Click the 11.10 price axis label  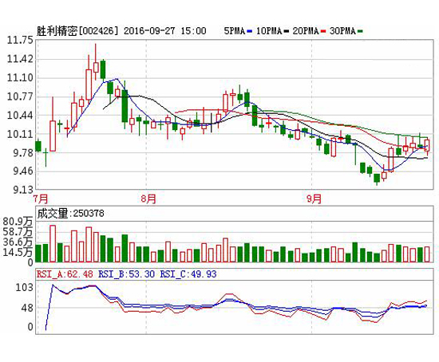(20, 78)
